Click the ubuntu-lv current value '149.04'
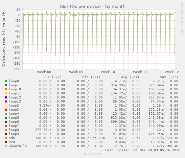 point(41,146)
